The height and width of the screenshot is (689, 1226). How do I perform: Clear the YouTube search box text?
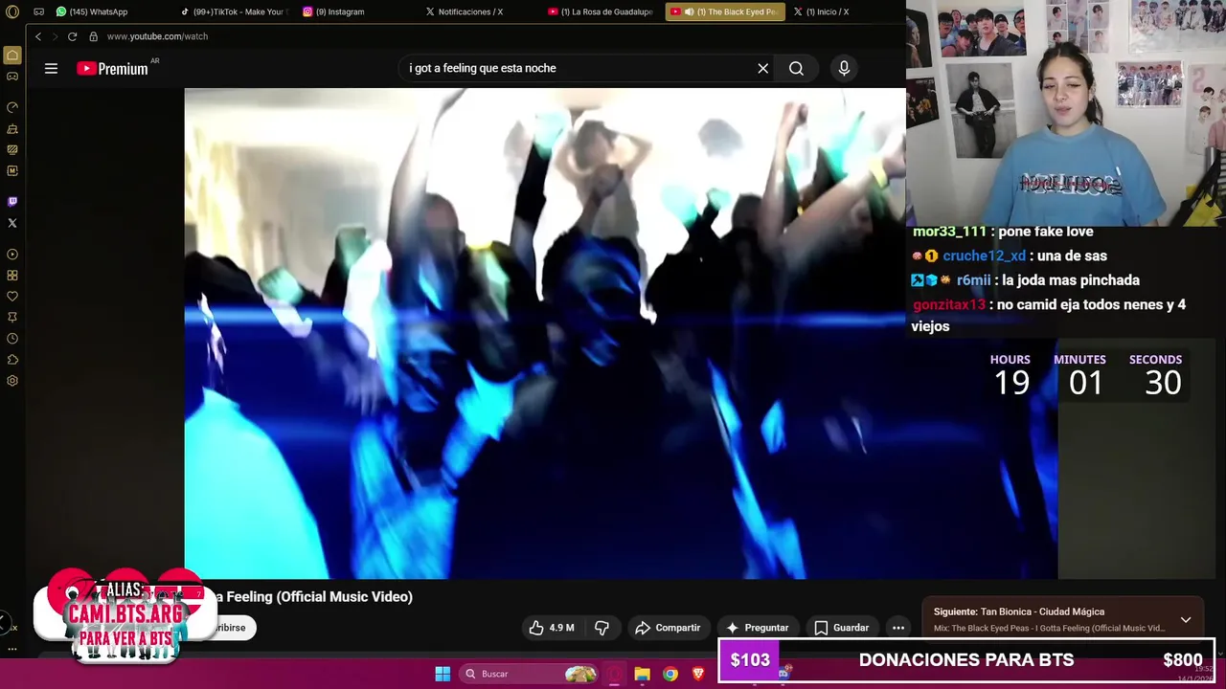[762, 68]
